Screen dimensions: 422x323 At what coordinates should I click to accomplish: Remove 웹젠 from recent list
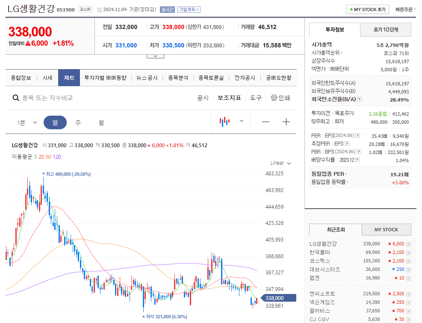pyautogui.click(x=409, y=279)
